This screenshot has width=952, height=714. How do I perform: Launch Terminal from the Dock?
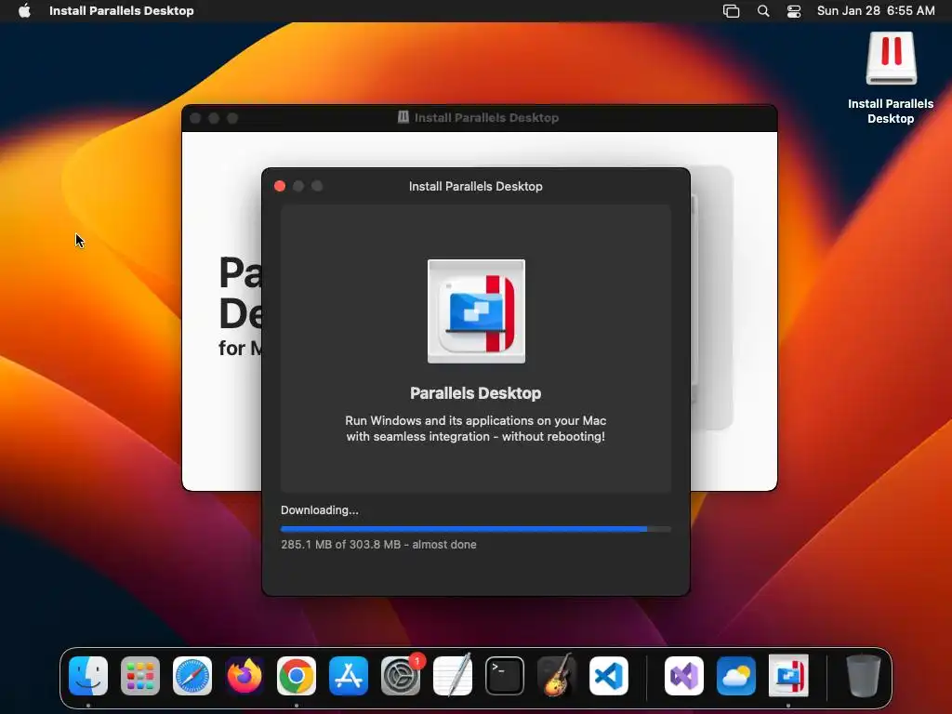[x=505, y=676]
